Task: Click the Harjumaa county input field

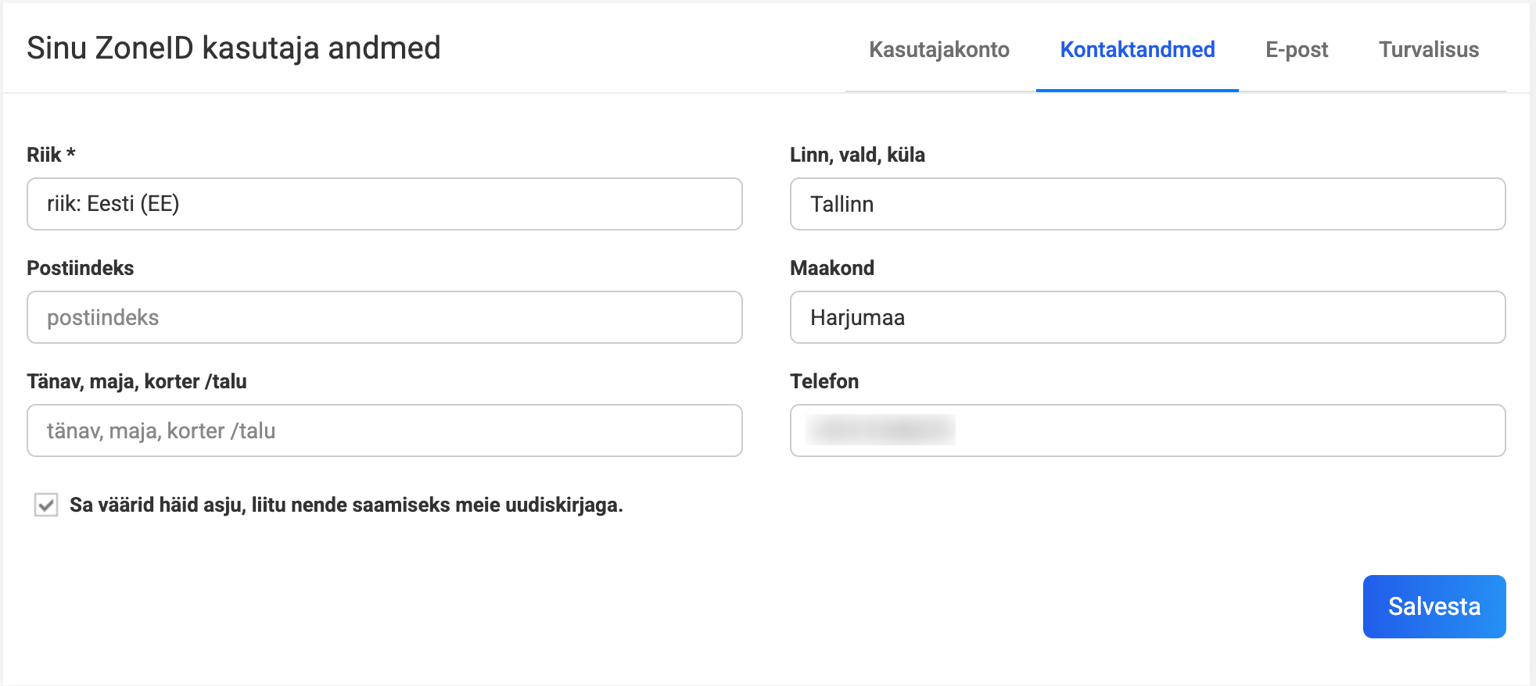Action: tap(1147, 317)
